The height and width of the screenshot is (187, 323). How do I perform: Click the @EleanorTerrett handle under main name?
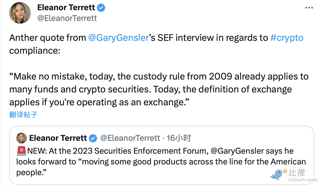pos(67,18)
